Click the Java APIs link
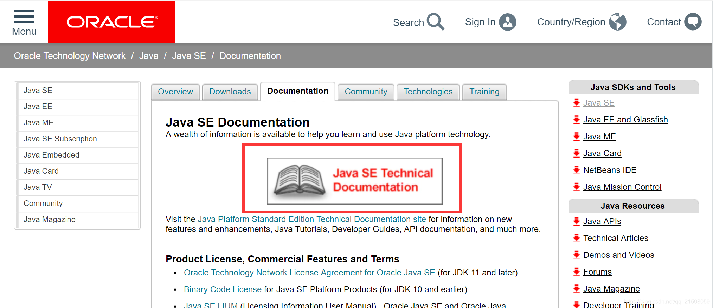This screenshot has height=308, width=713. point(602,221)
